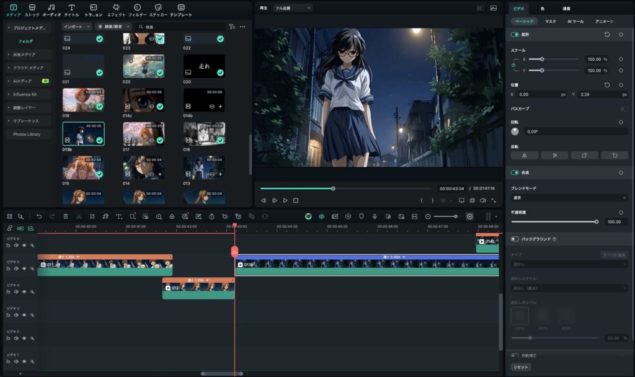Expand the プロジェクトメディア tree item
This screenshot has height=377, width=635.
(27, 28)
